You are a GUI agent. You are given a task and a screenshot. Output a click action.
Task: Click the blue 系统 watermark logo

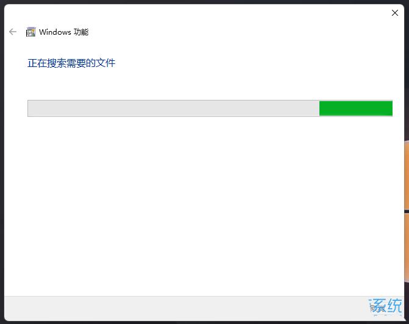(x=385, y=306)
